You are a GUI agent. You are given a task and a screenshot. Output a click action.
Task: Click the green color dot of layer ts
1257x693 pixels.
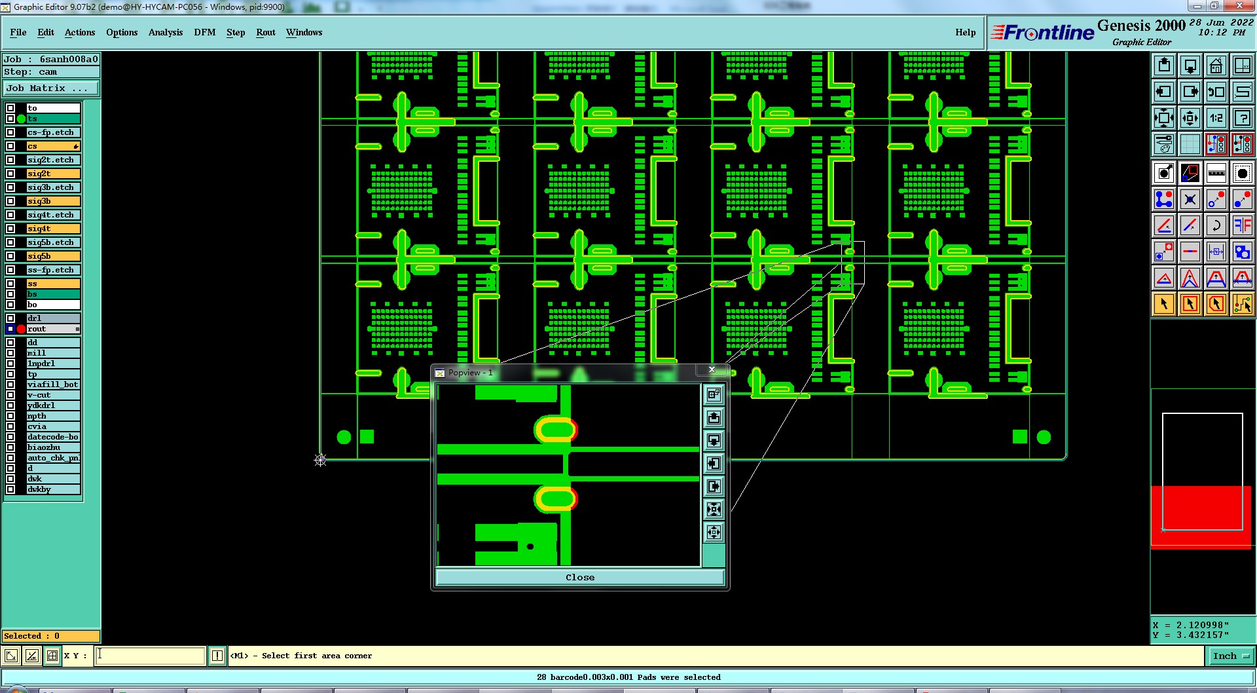click(21, 119)
